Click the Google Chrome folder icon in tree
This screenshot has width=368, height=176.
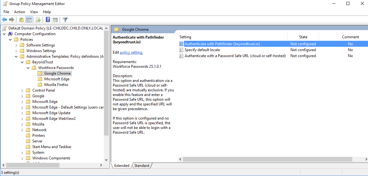[40, 73]
